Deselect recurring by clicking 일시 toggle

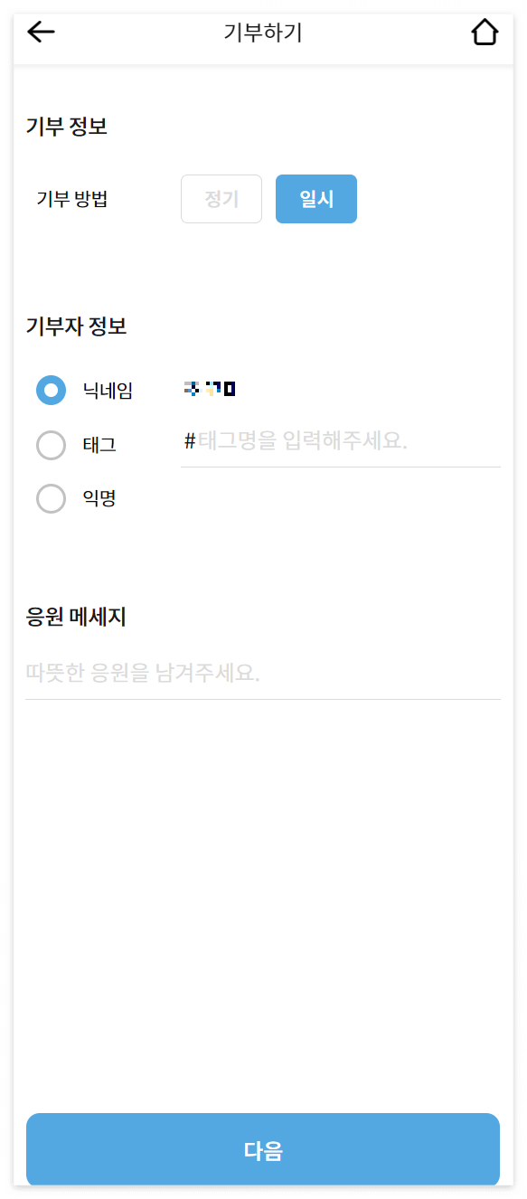pyautogui.click(x=315, y=198)
